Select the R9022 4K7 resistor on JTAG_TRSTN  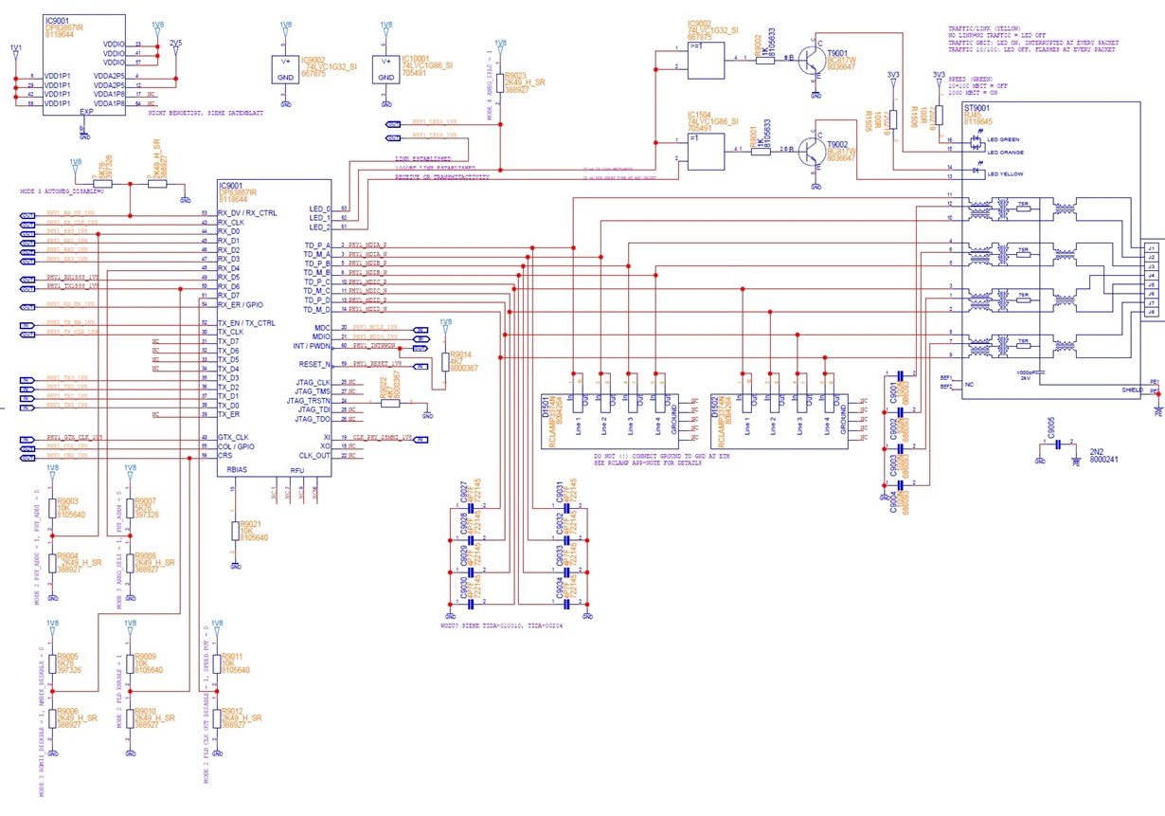pyautogui.click(x=391, y=403)
